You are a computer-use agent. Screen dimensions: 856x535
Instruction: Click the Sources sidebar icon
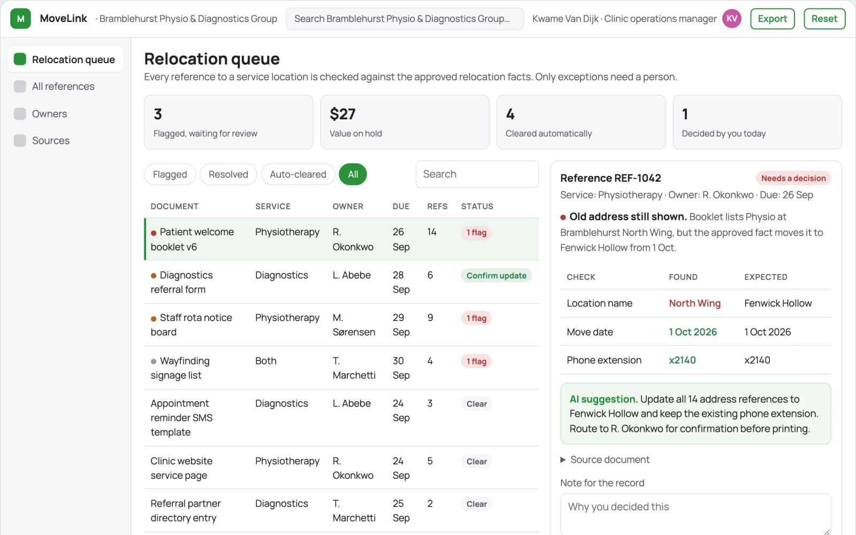(x=20, y=140)
